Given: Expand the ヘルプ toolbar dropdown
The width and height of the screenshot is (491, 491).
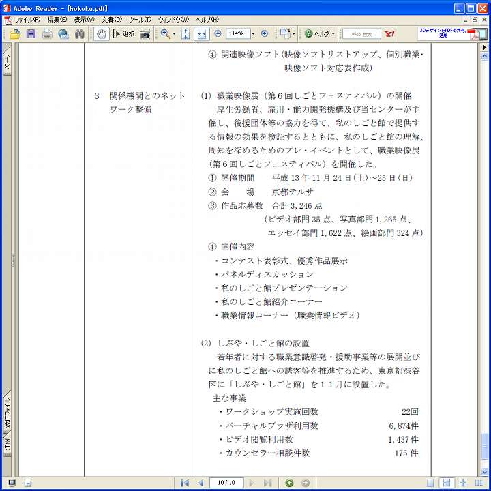Looking at the screenshot, I should pos(333,33).
